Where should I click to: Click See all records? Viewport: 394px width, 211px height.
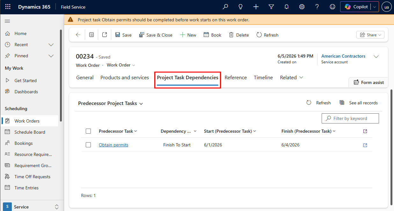[359, 103]
